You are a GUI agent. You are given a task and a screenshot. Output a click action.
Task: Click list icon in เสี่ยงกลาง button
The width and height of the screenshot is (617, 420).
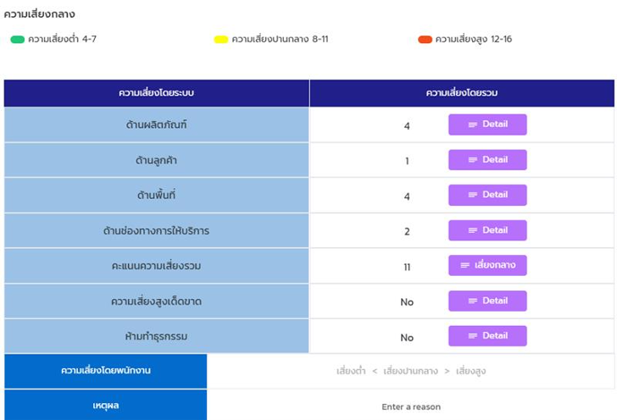pos(465,266)
